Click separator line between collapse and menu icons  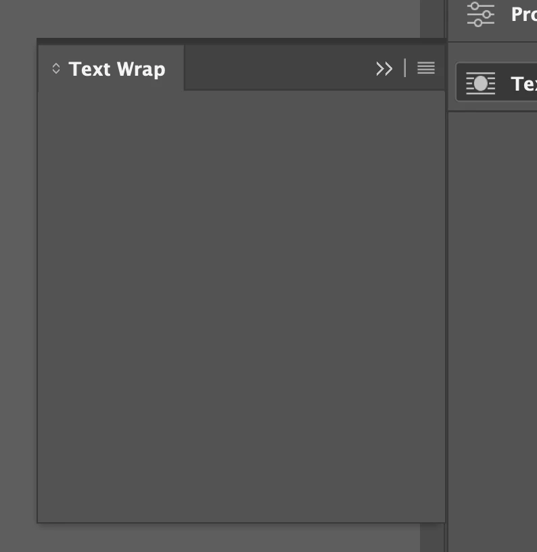405,68
